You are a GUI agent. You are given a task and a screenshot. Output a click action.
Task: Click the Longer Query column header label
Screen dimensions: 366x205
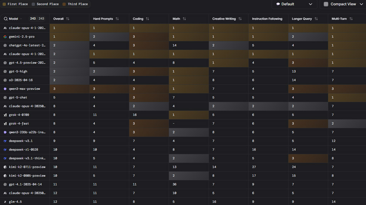tap(302, 19)
